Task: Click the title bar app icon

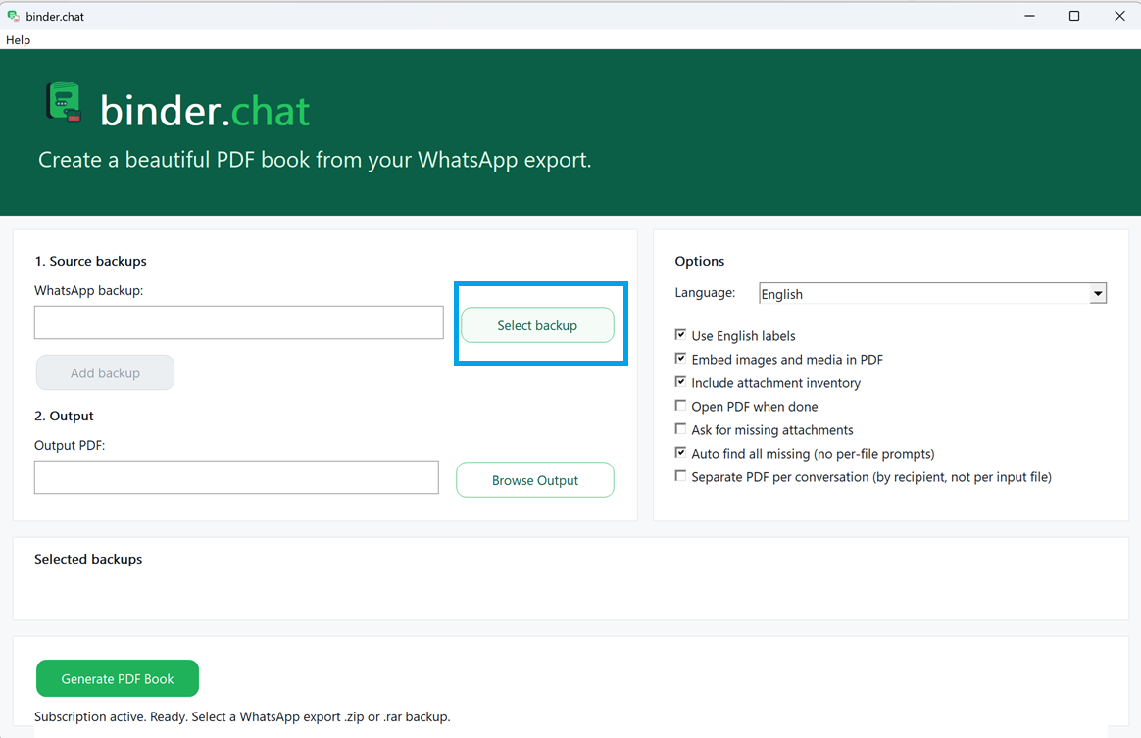Action: [13, 16]
